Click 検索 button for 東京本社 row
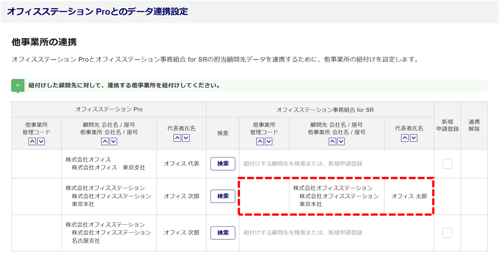499x254 pixels. [223, 196]
